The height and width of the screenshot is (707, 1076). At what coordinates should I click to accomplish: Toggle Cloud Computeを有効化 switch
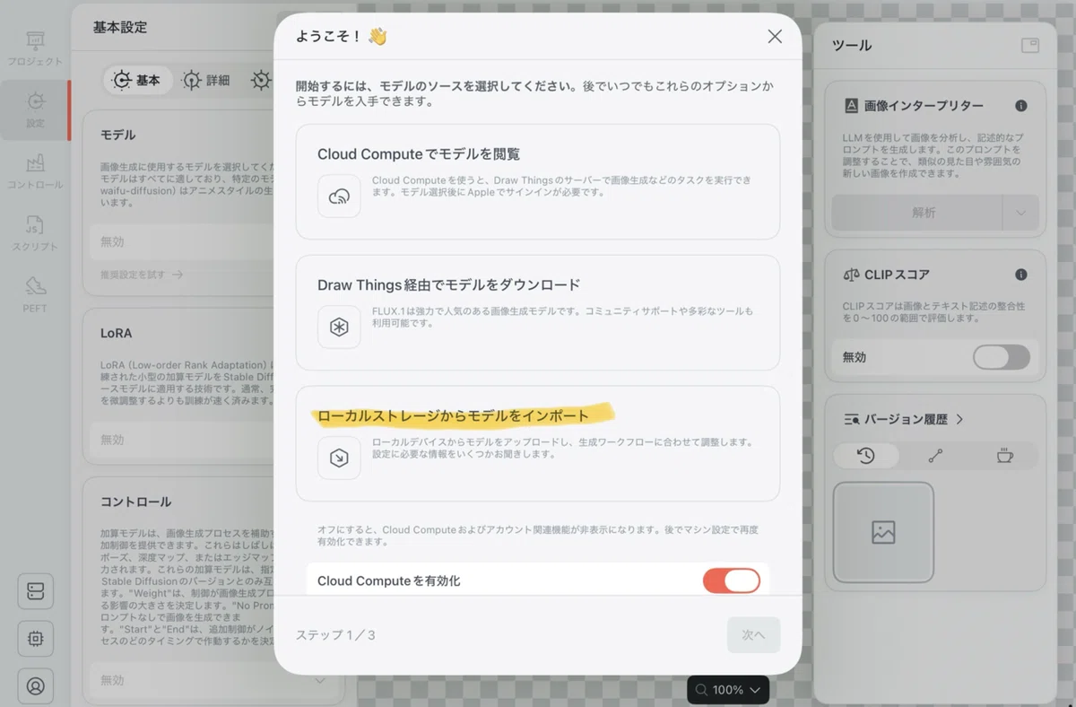731,580
